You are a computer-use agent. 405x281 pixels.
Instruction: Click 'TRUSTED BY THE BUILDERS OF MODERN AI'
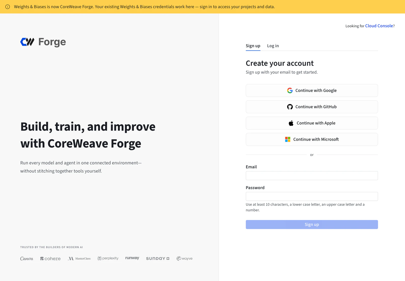tap(52, 247)
